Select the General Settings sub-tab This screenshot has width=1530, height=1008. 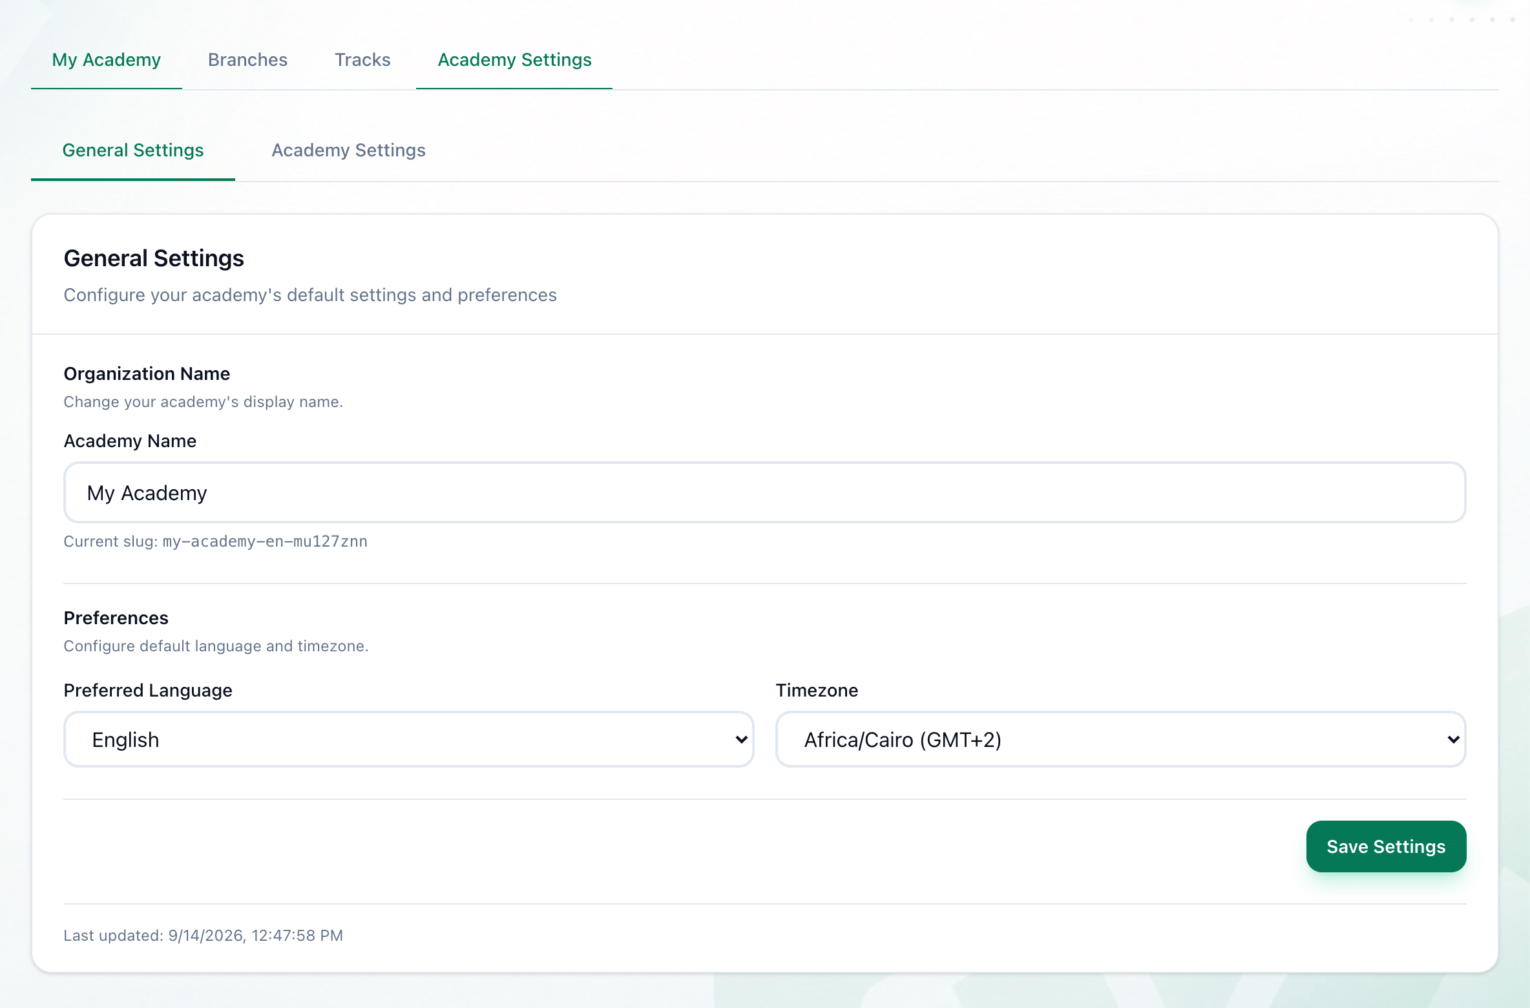(x=133, y=150)
